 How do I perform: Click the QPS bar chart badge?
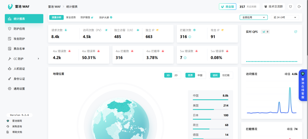(266, 32)
